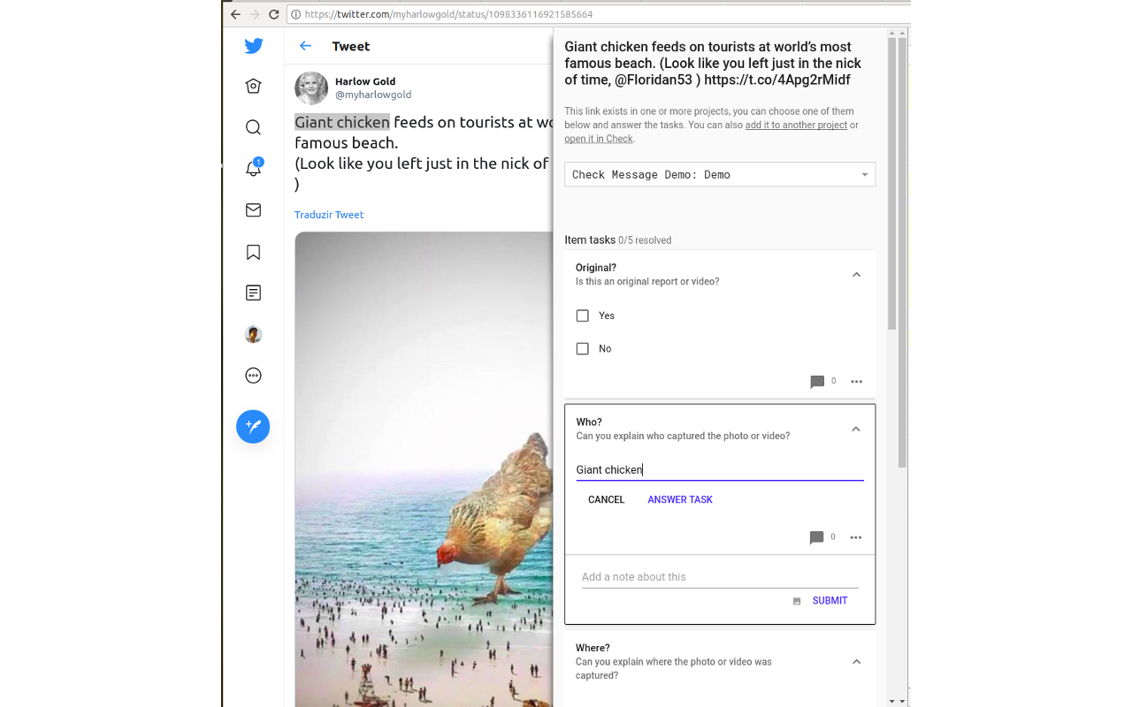Collapse the Who? task chevron
The image size is (1132, 707).
tap(855, 430)
